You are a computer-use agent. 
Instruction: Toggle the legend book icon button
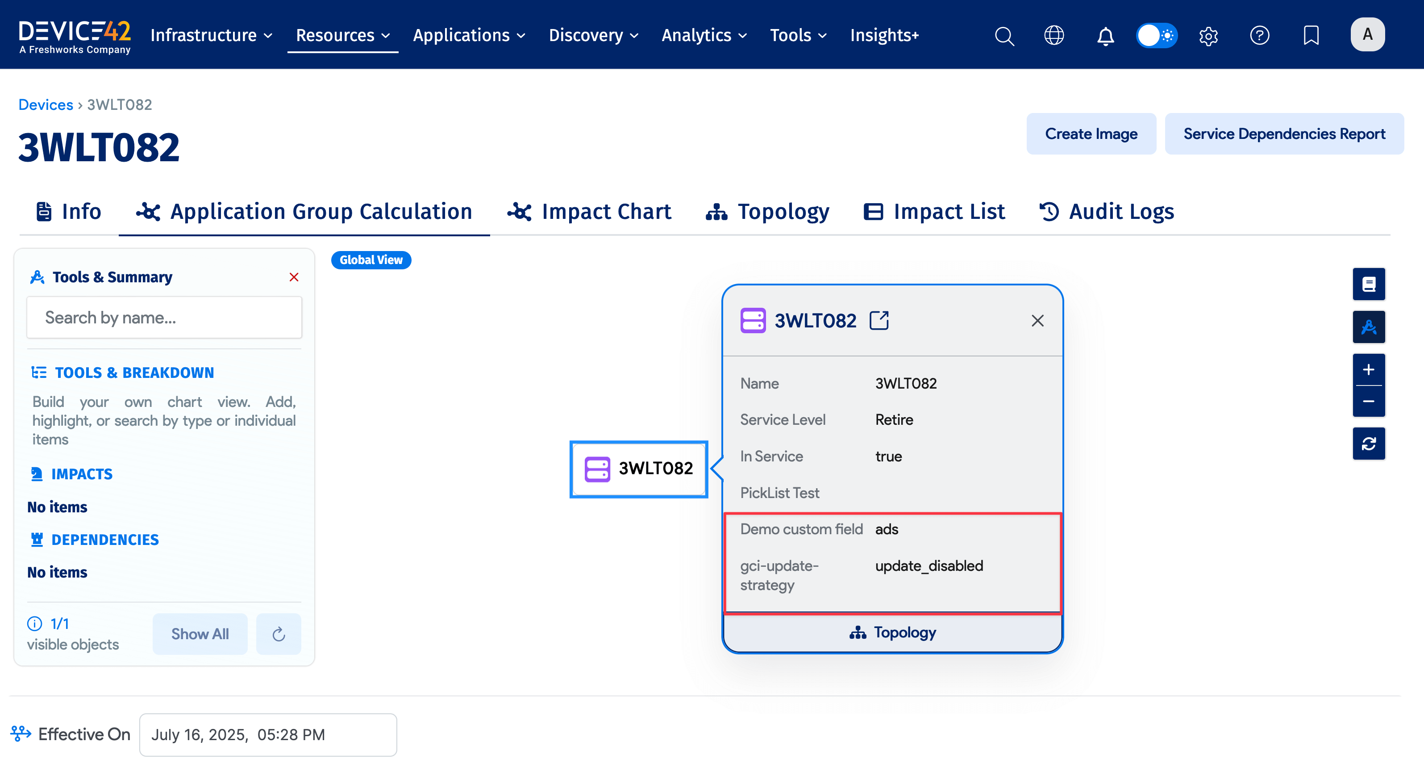pyautogui.click(x=1368, y=285)
